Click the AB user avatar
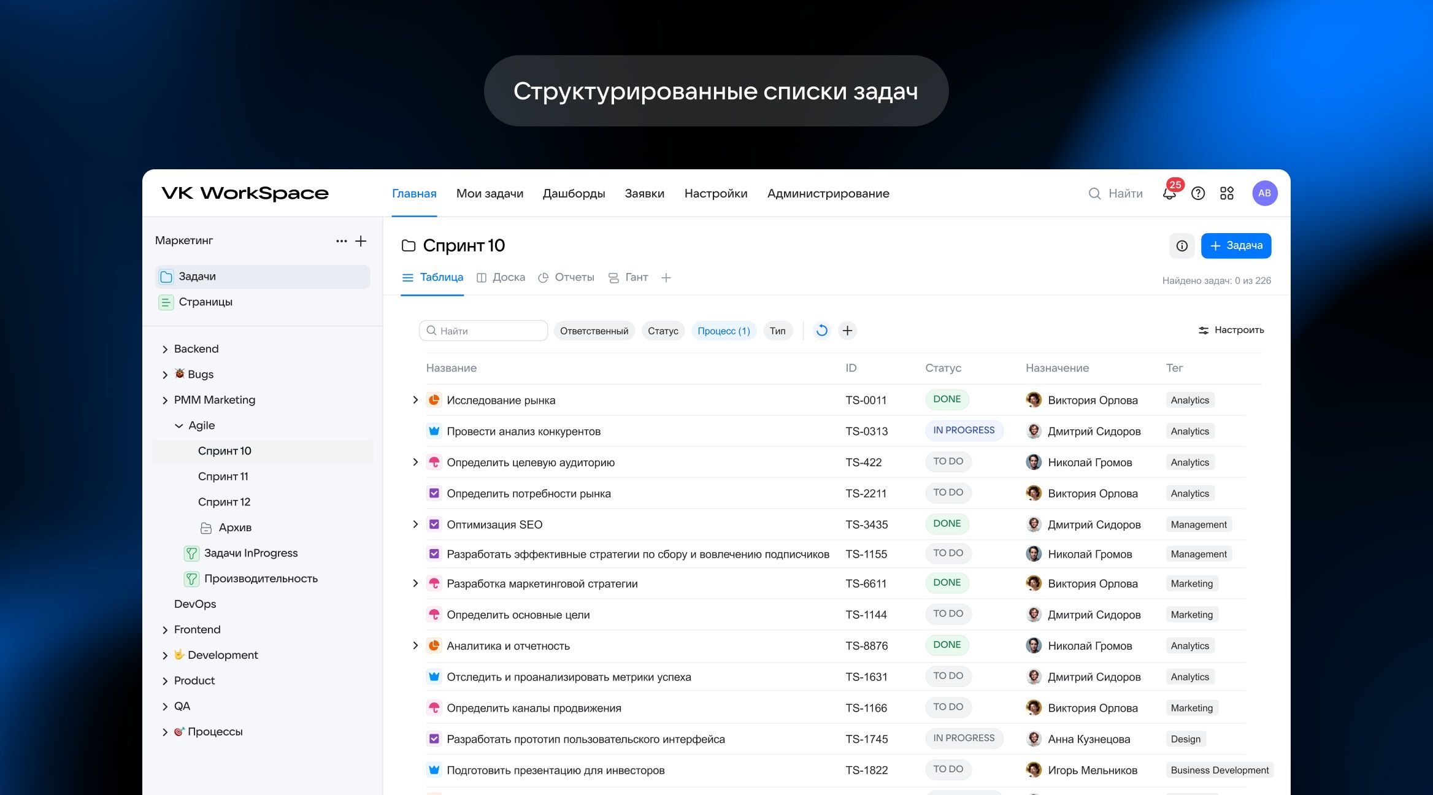1433x795 pixels. point(1264,193)
